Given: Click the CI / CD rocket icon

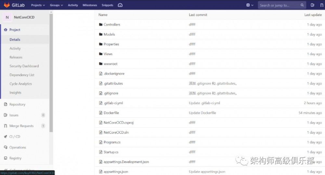Looking at the screenshot, I should tap(6, 137).
